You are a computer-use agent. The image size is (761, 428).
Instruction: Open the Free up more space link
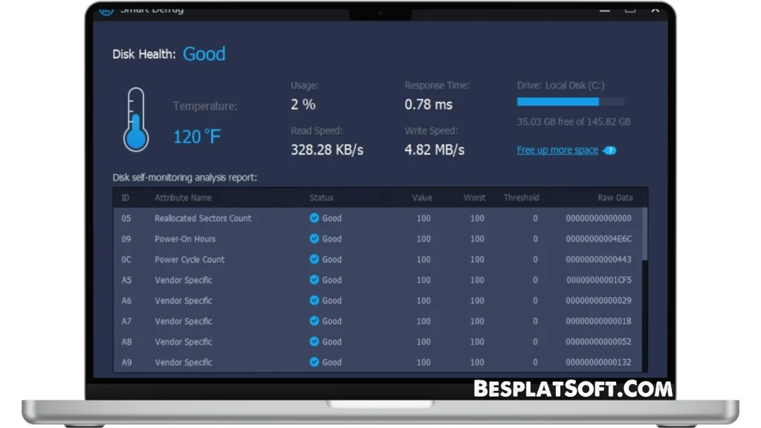coord(557,149)
